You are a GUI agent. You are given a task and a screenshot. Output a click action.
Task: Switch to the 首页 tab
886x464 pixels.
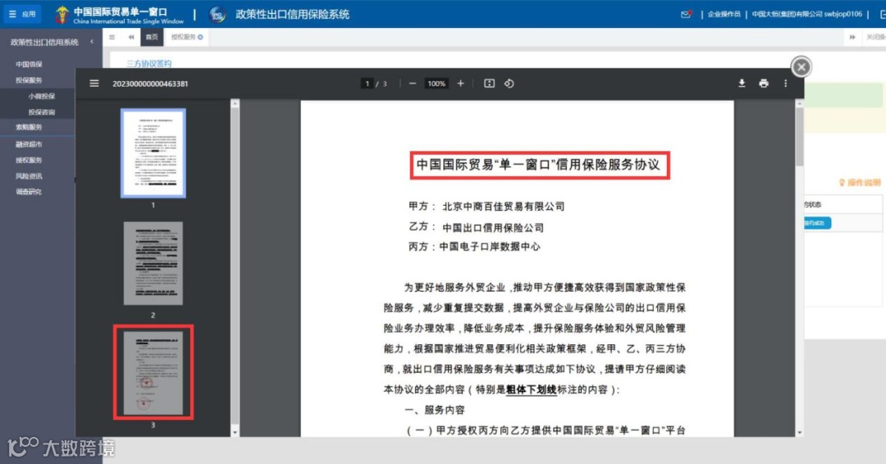[152, 37]
